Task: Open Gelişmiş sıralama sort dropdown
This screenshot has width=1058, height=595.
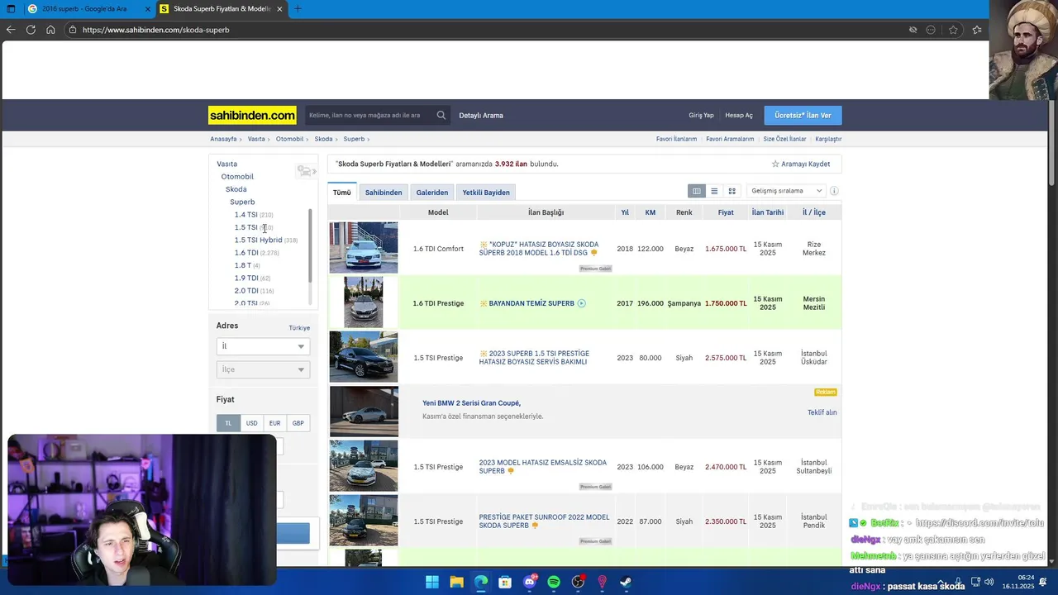Action: tap(785, 191)
